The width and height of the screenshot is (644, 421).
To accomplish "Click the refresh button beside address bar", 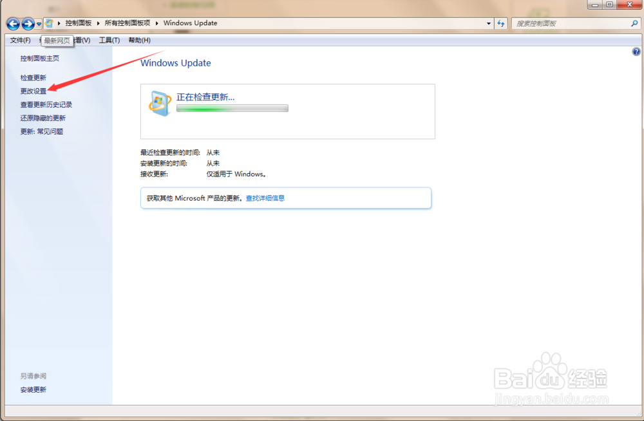I will point(500,23).
